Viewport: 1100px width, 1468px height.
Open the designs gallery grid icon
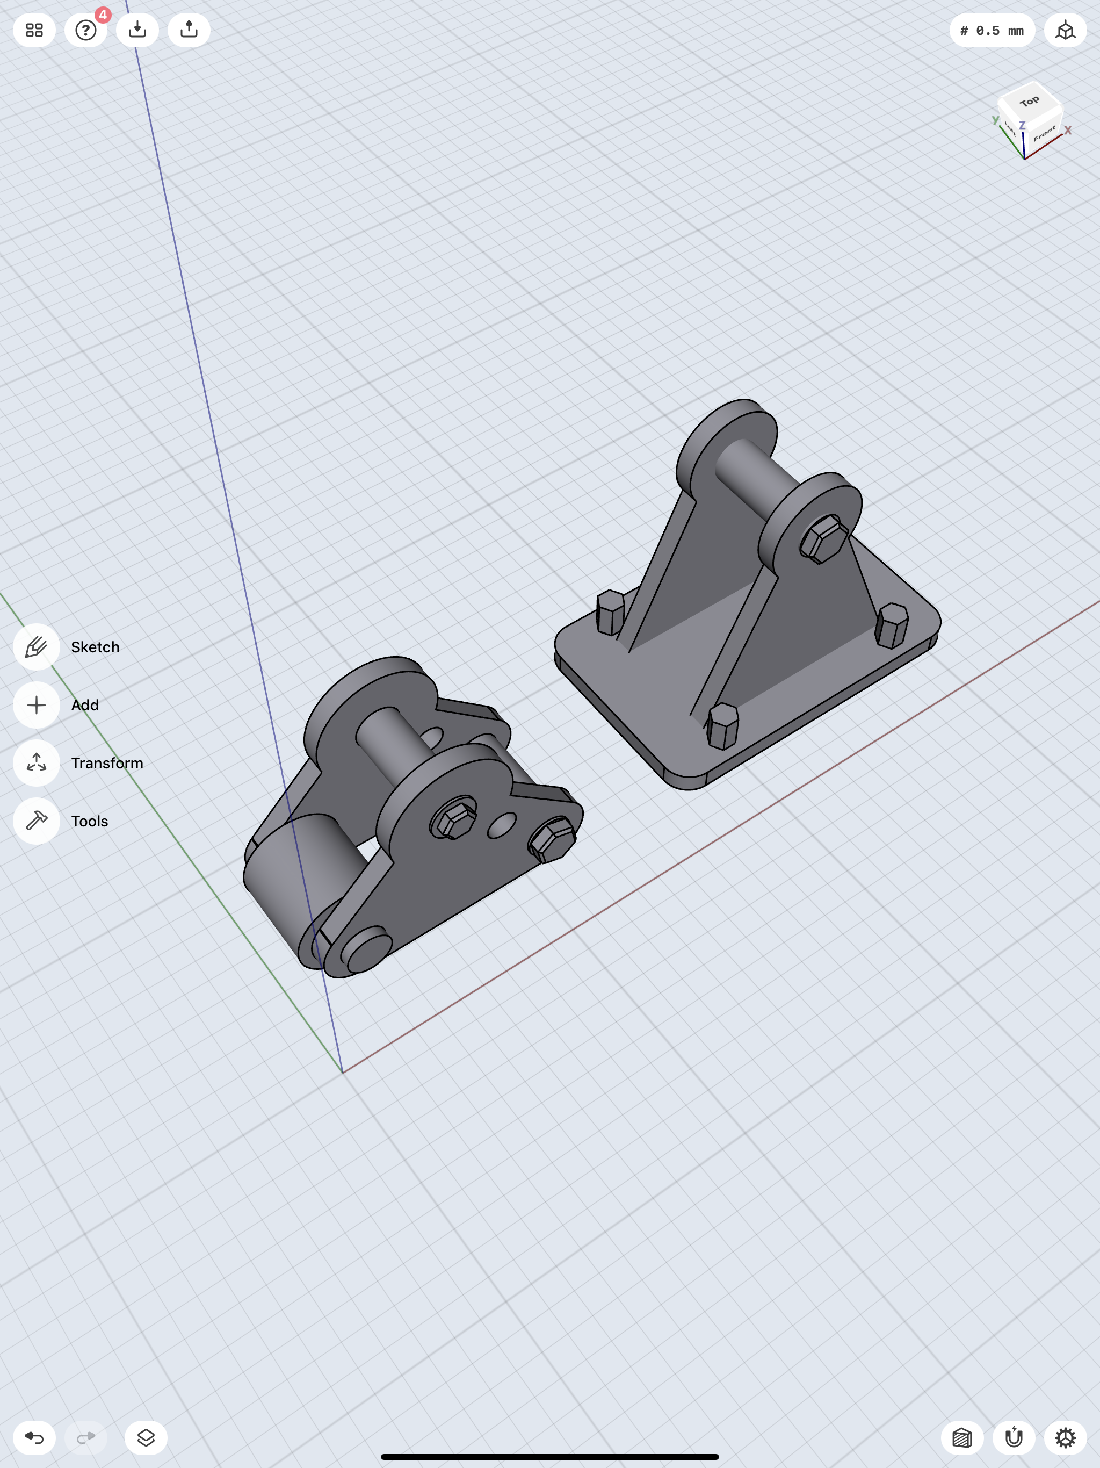coord(34,30)
